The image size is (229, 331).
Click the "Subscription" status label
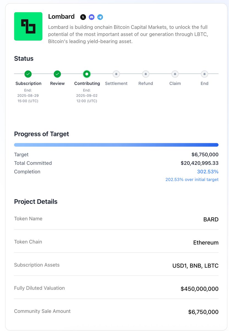point(28,83)
